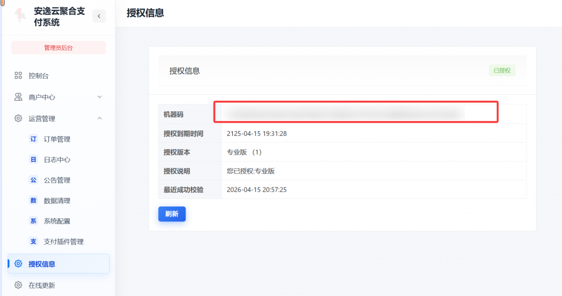Expand the 商户中心 submenu chevron
This screenshot has width=562, height=296.
(99, 97)
